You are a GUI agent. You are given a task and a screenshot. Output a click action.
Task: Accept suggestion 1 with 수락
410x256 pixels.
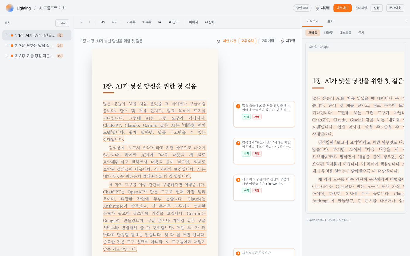[x=246, y=117]
